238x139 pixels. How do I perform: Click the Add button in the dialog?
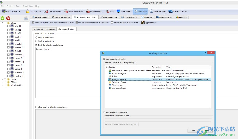coord(193,131)
